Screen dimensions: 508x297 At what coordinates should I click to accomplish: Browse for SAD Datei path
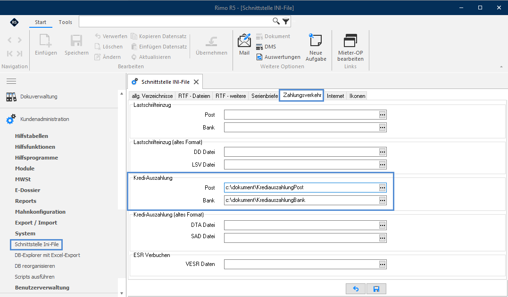pos(382,238)
